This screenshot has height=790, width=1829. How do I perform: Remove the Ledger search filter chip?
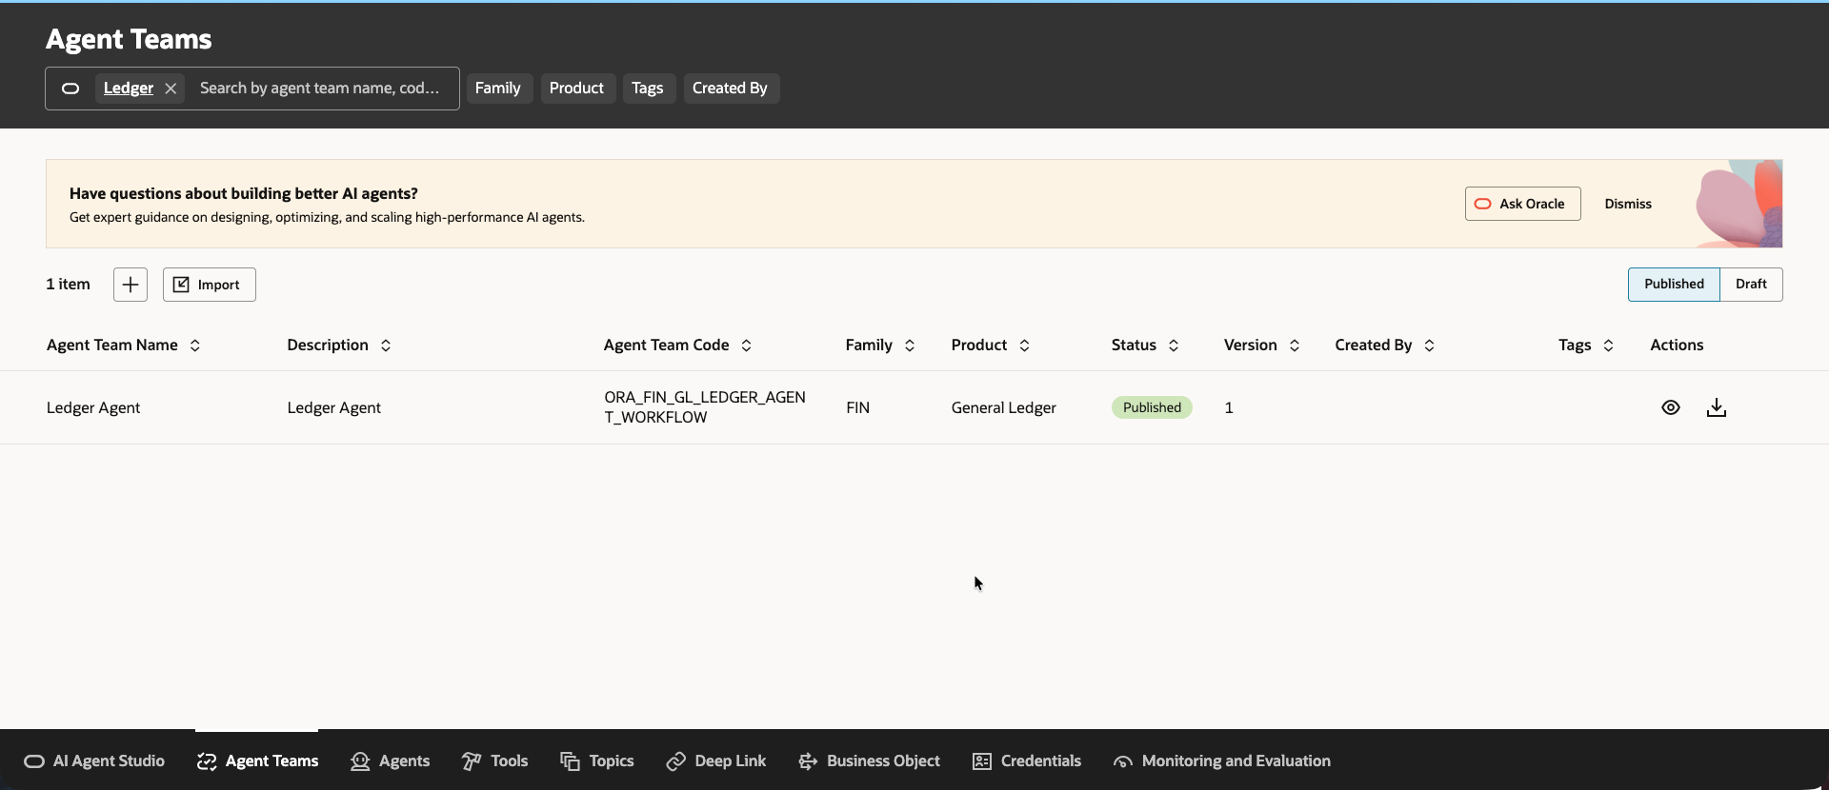point(171,89)
